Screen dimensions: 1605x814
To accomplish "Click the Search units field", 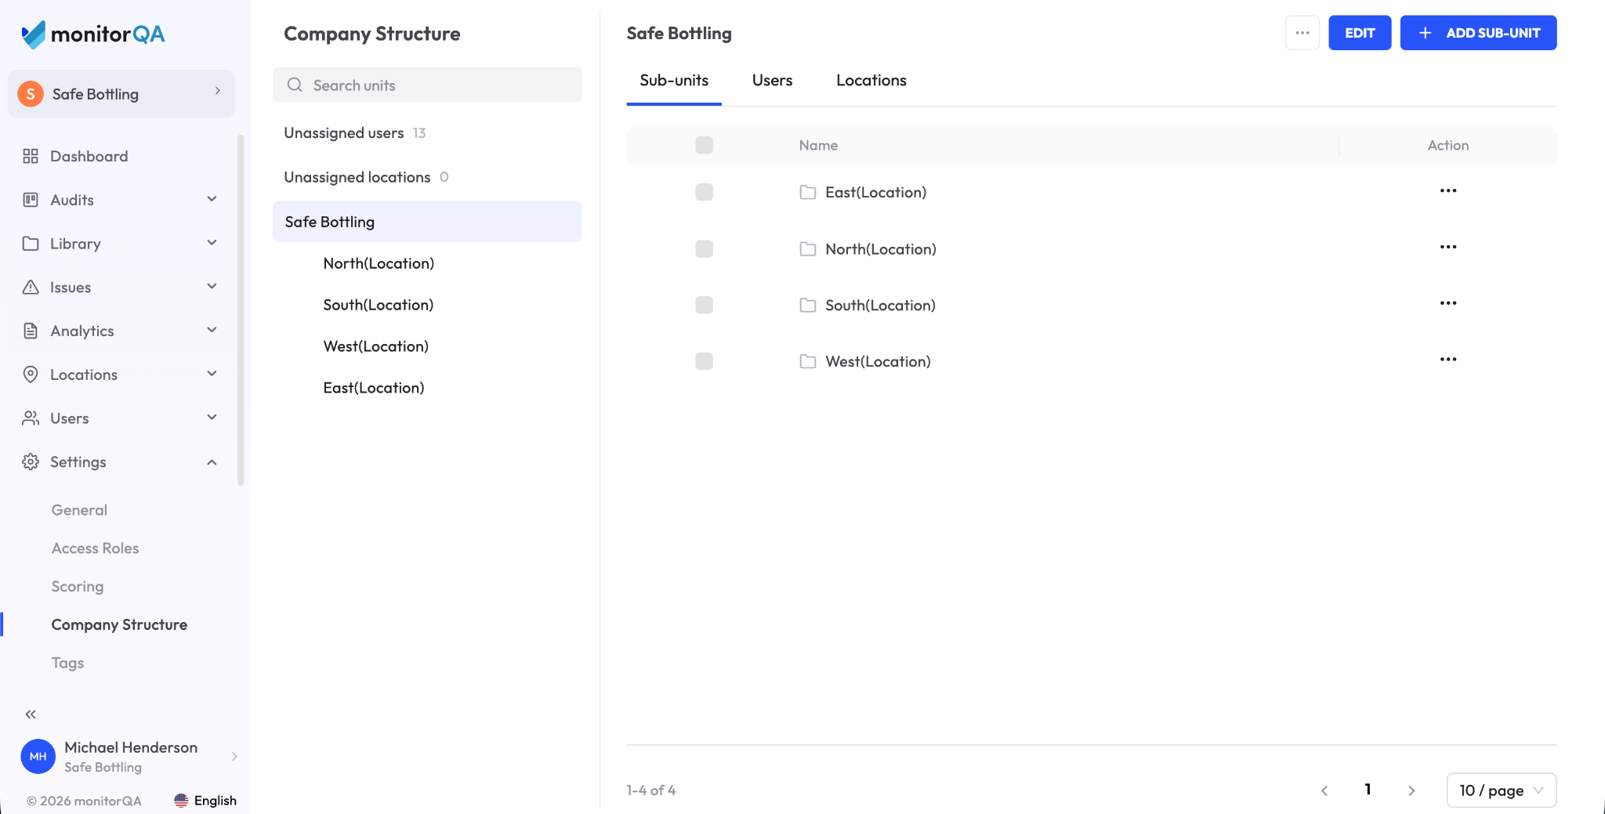I will point(427,85).
